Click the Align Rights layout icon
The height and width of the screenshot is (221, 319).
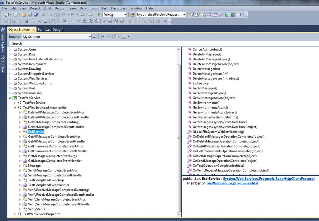click(x=26, y=21)
